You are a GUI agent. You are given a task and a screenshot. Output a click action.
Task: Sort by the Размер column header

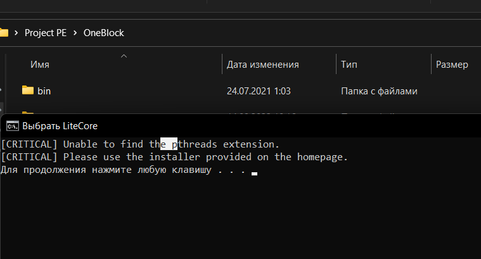click(x=452, y=65)
